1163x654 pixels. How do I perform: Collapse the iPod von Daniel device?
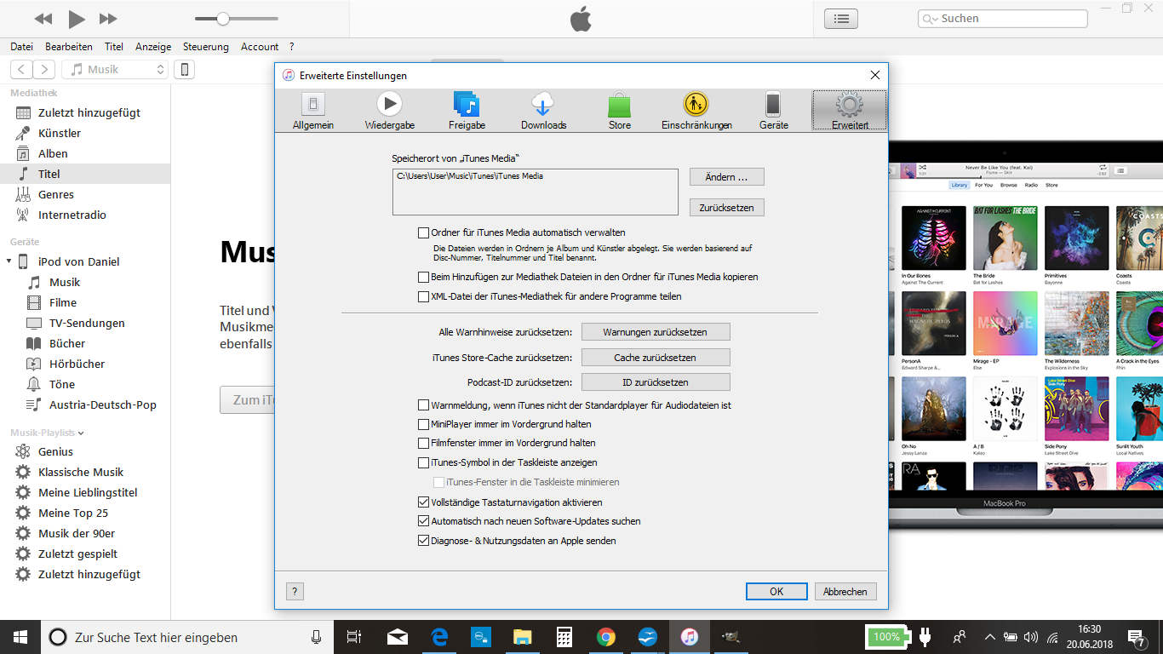click(x=9, y=261)
